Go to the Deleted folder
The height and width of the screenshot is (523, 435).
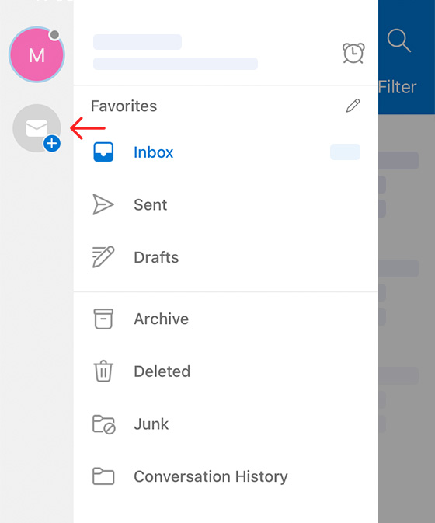click(x=226, y=371)
